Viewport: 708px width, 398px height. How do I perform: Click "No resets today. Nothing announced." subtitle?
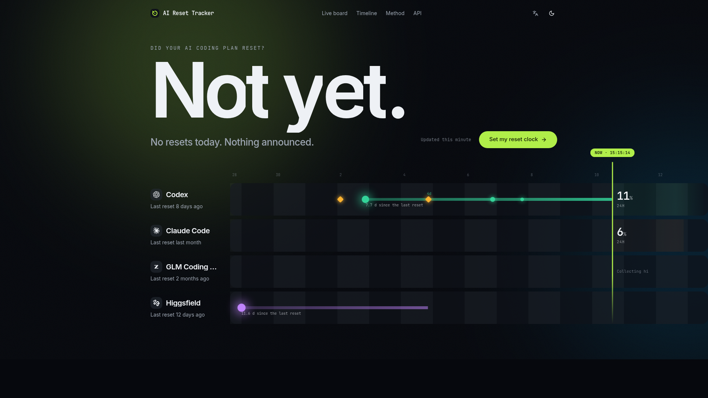(x=232, y=142)
